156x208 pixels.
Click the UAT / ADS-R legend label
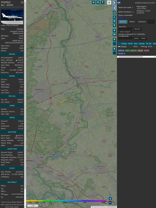tap(131, 51)
